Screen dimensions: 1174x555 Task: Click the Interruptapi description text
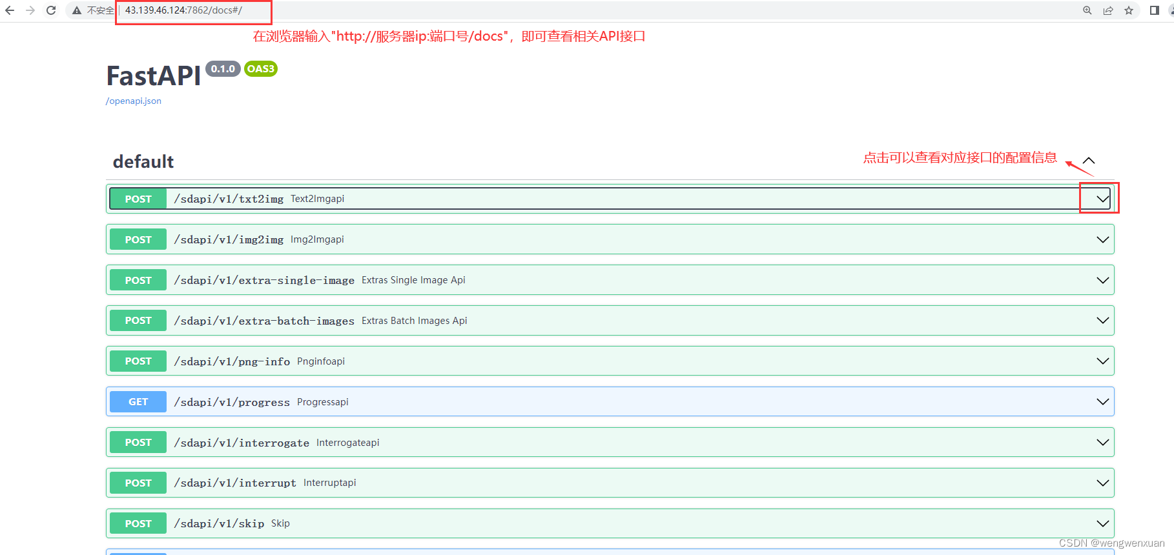(330, 483)
